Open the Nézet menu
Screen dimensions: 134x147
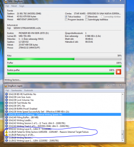pyautogui.click(x=14, y=6)
